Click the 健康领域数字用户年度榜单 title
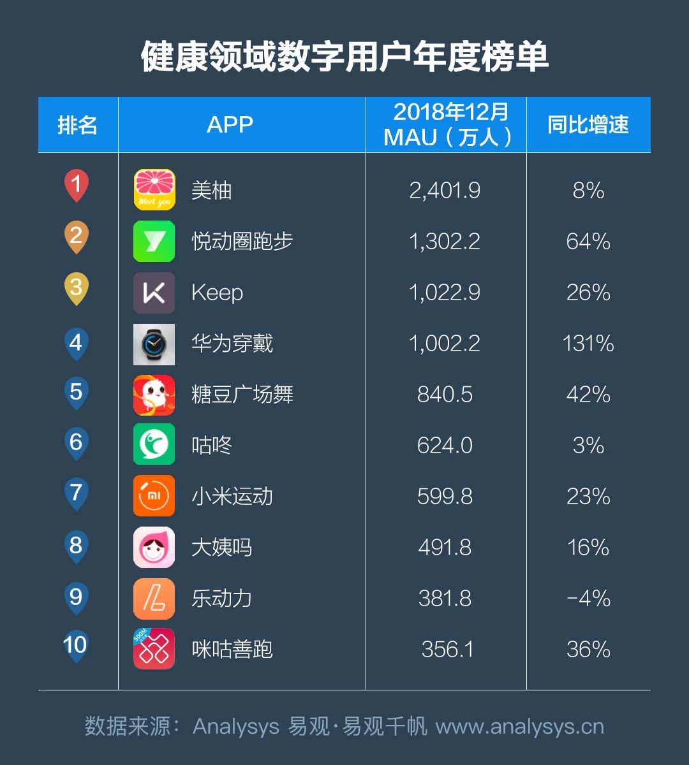 [x=344, y=57]
